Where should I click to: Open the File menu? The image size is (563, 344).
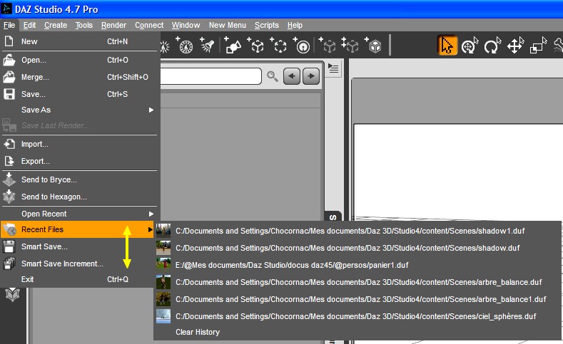9,25
